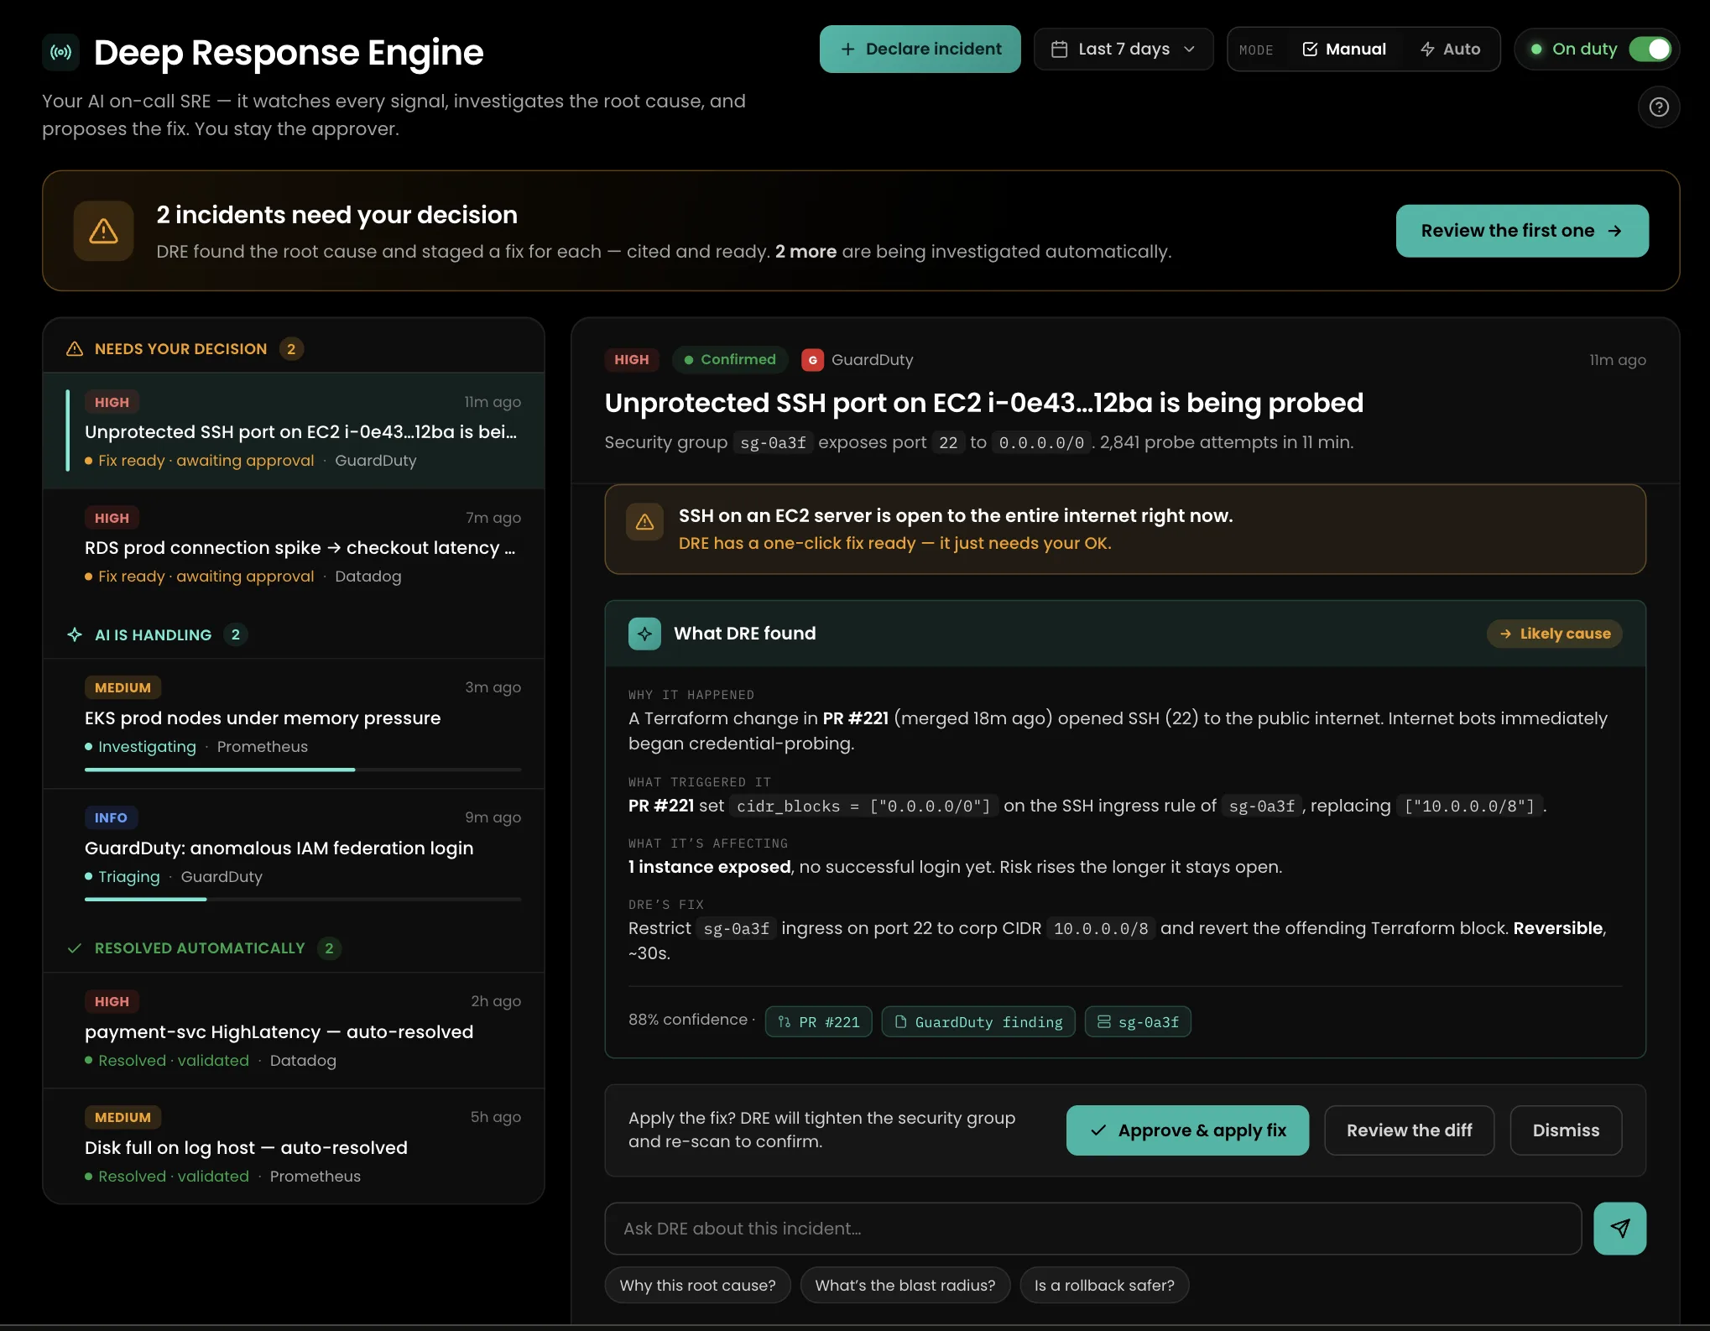Select the Unprotected SSH port incident in the list
The width and height of the screenshot is (1710, 1331).
tap(294, 431)
